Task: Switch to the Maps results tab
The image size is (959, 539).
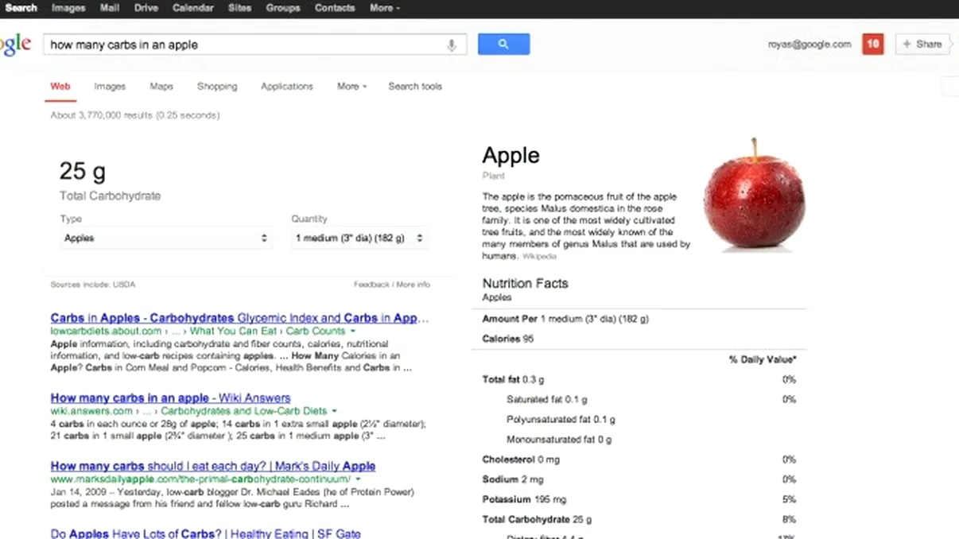Action: pyautogui.click(x=161, y=86)
